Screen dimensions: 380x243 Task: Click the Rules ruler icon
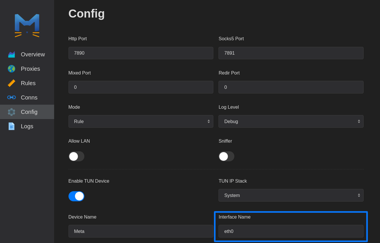coord(12,83)
